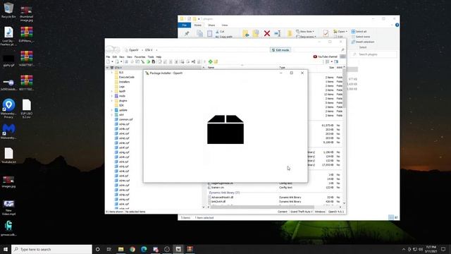Open the File tab in the Explorer window
451x254 pixels.
pyautogui.click(x=185, y=25)
